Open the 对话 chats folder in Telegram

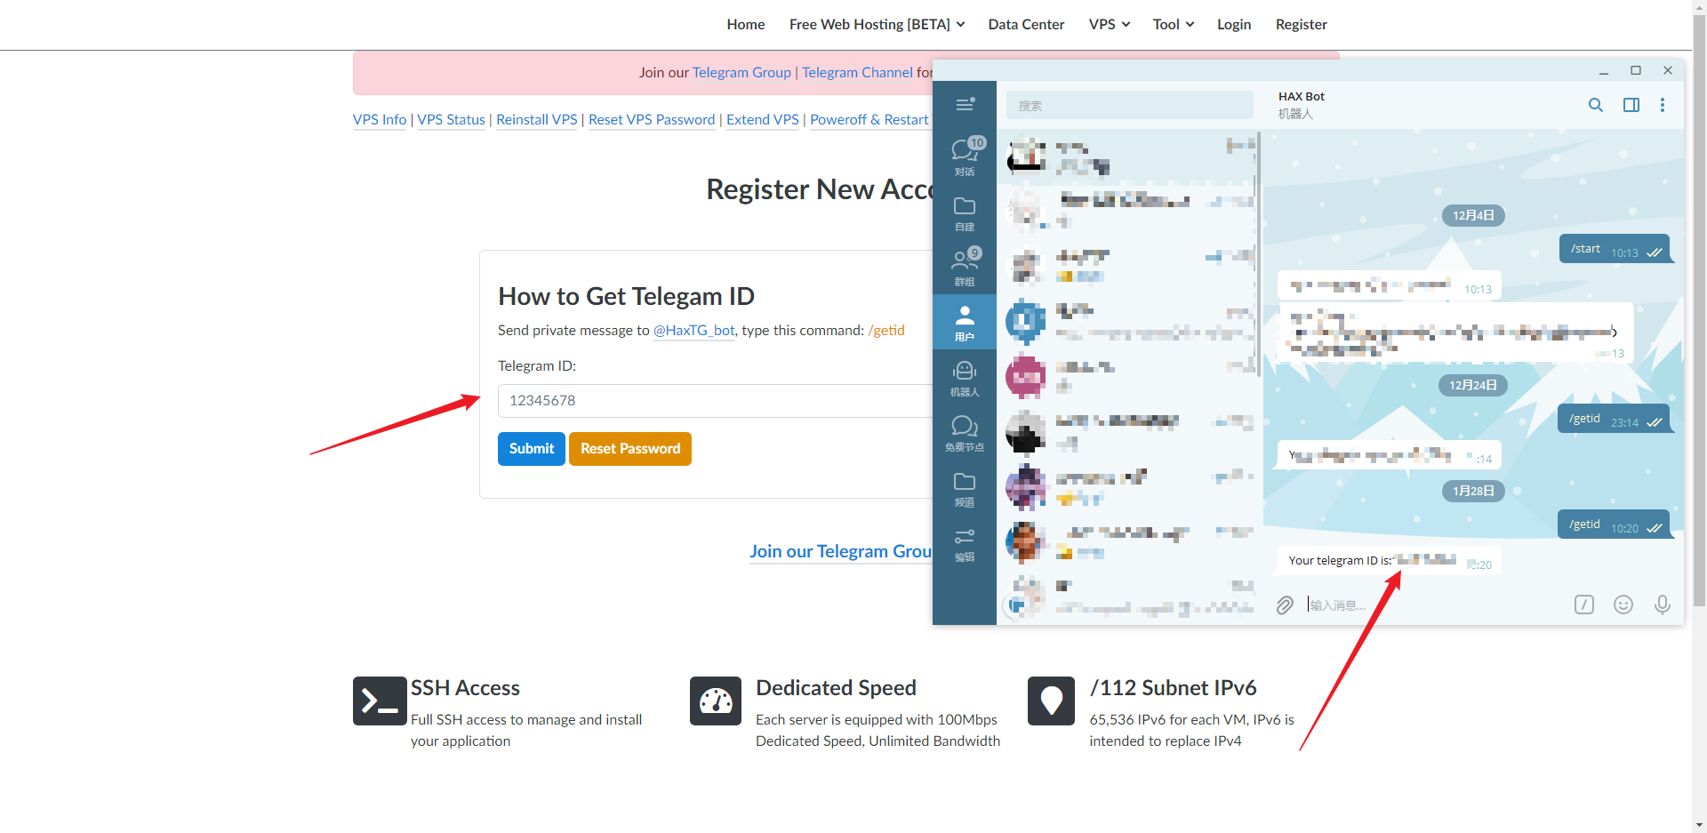tap(965, 157)
